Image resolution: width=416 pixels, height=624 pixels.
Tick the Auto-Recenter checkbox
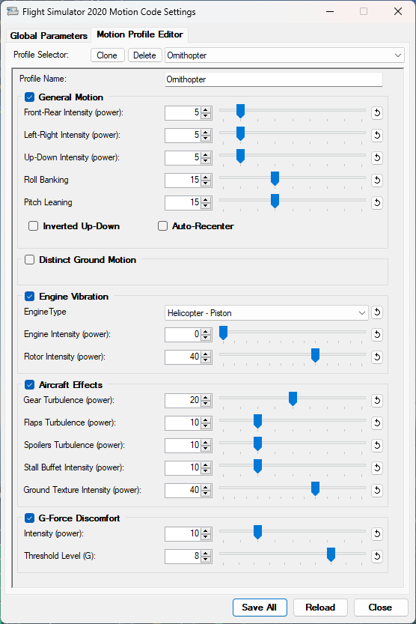pos(162,226)
